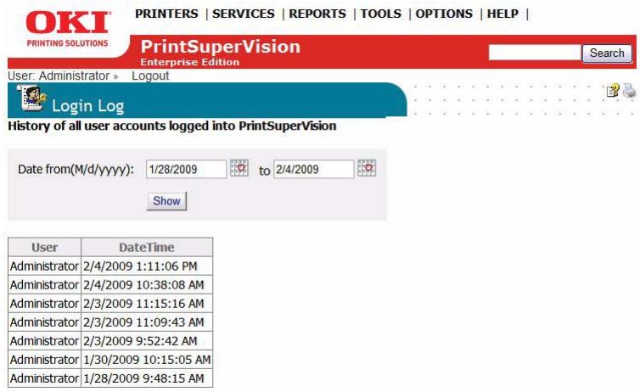
Task: Click the DateTime column header
Action: click(x=147, y=247)
